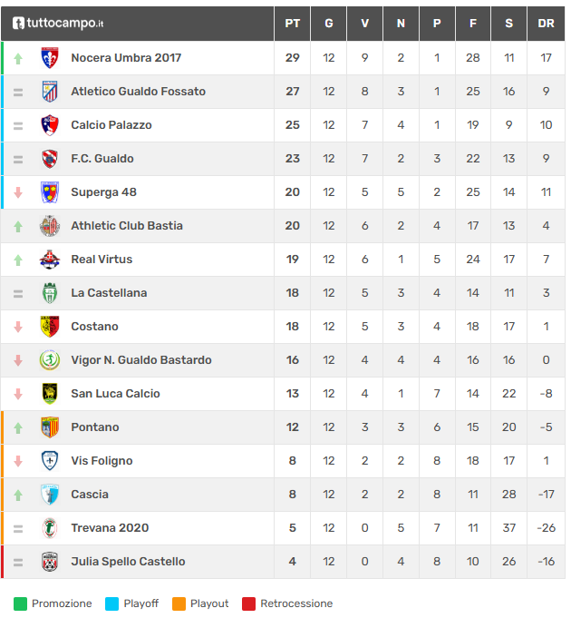
Task: Click the up arrow beside Cascia
Action: 18,495
